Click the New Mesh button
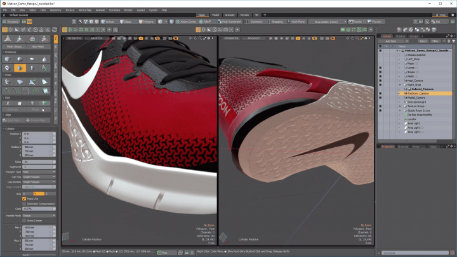The width and height of the screenshot is (457, 257). pyautogui.click(x=37, y=46)
